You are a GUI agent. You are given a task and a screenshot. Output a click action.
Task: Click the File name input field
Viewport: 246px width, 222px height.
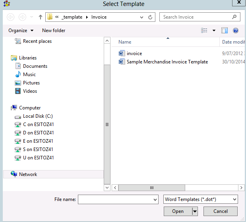tap(115, 199)
